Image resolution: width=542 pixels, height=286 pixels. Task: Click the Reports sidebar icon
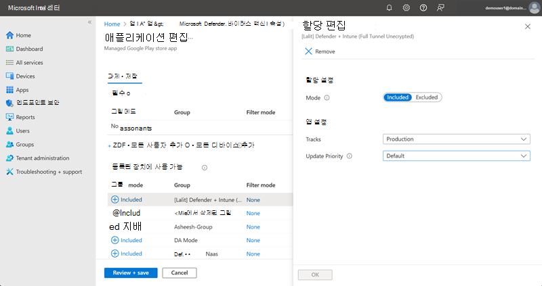[9, 117]
